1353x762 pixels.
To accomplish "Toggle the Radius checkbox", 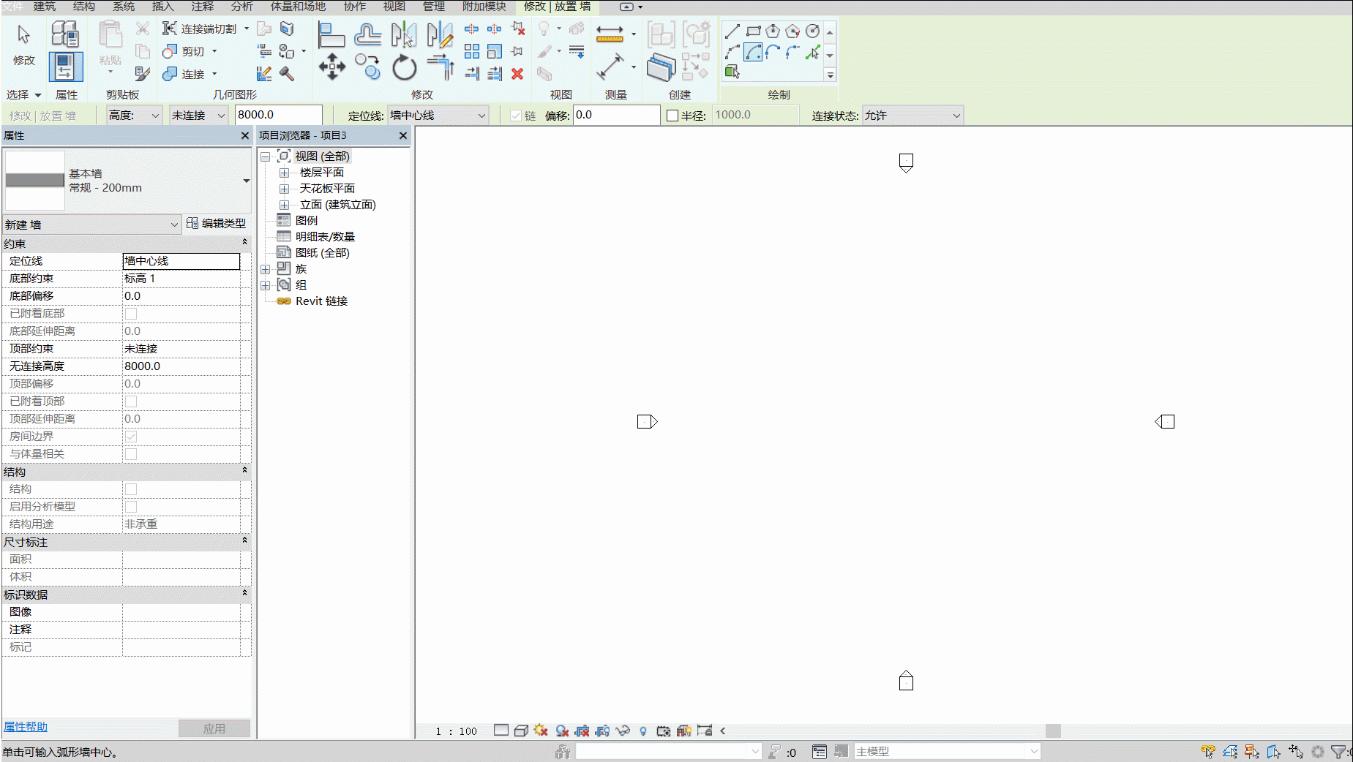I will 672,116.
